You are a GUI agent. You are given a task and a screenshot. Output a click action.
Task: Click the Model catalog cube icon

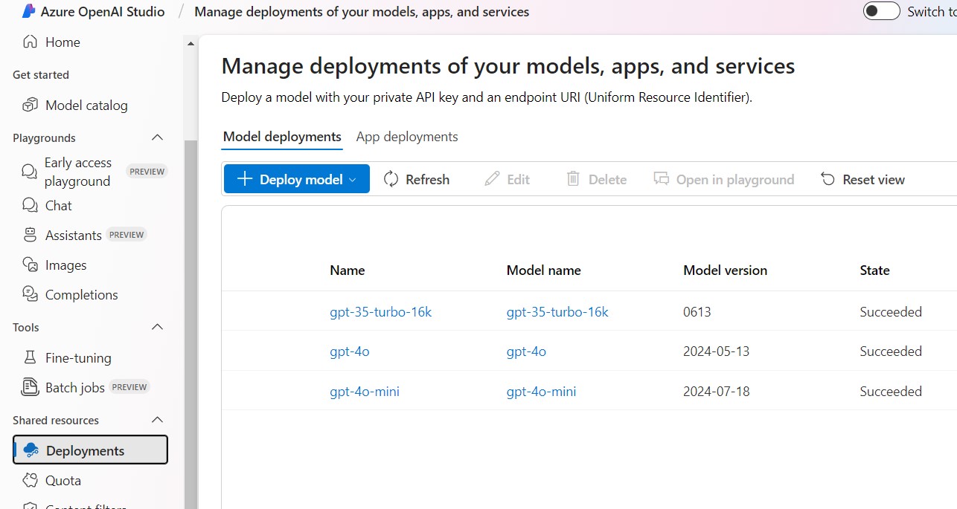click(x=30, y=106)
